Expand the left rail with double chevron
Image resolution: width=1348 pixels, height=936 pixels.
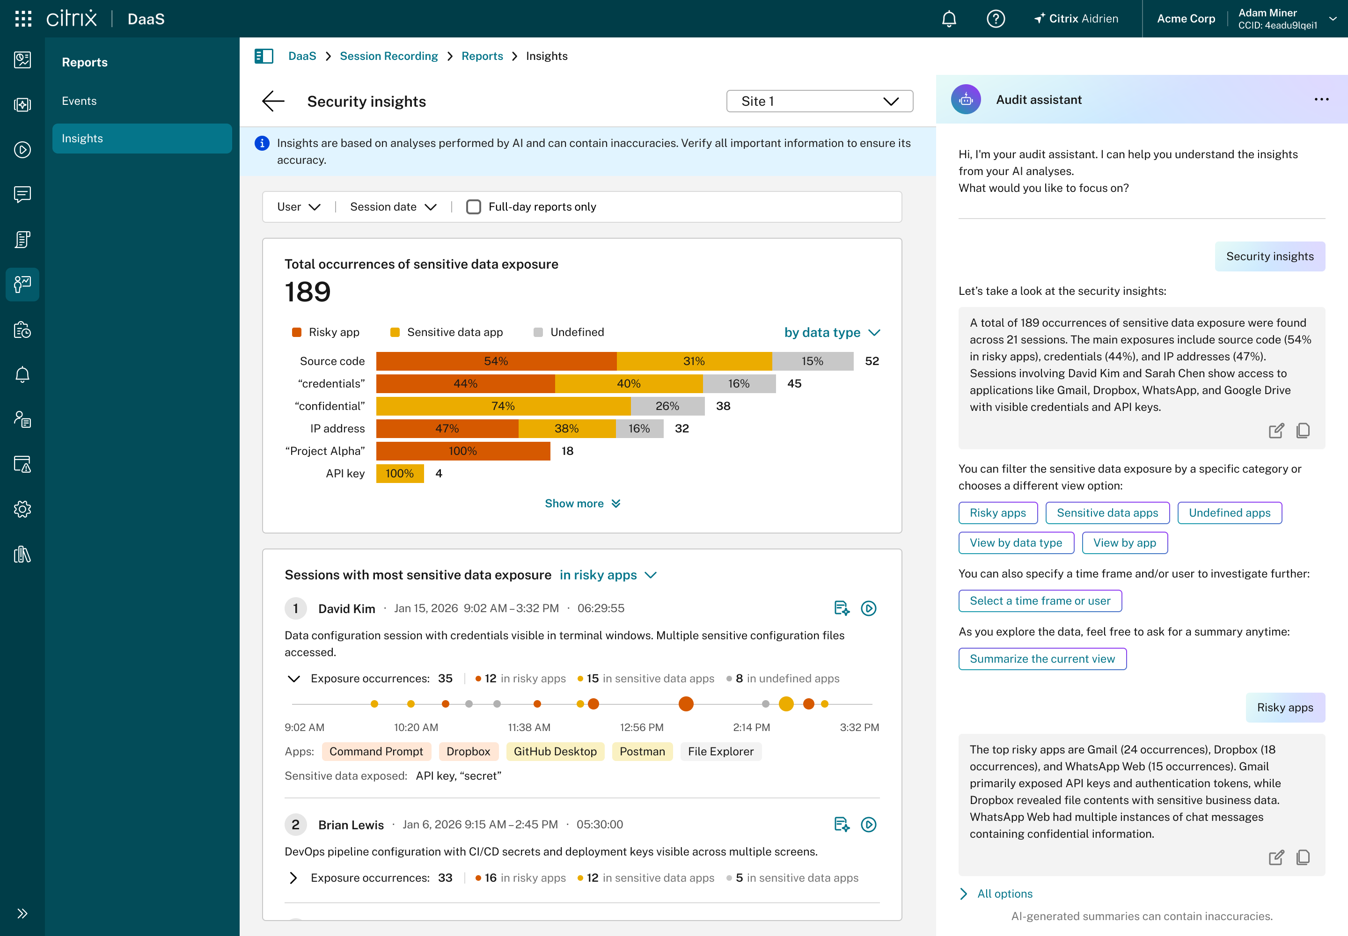[x=22, y=913]
